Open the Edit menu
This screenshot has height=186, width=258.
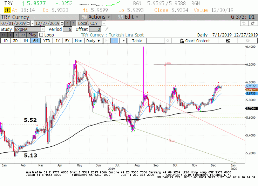click(x=128, y=17)
